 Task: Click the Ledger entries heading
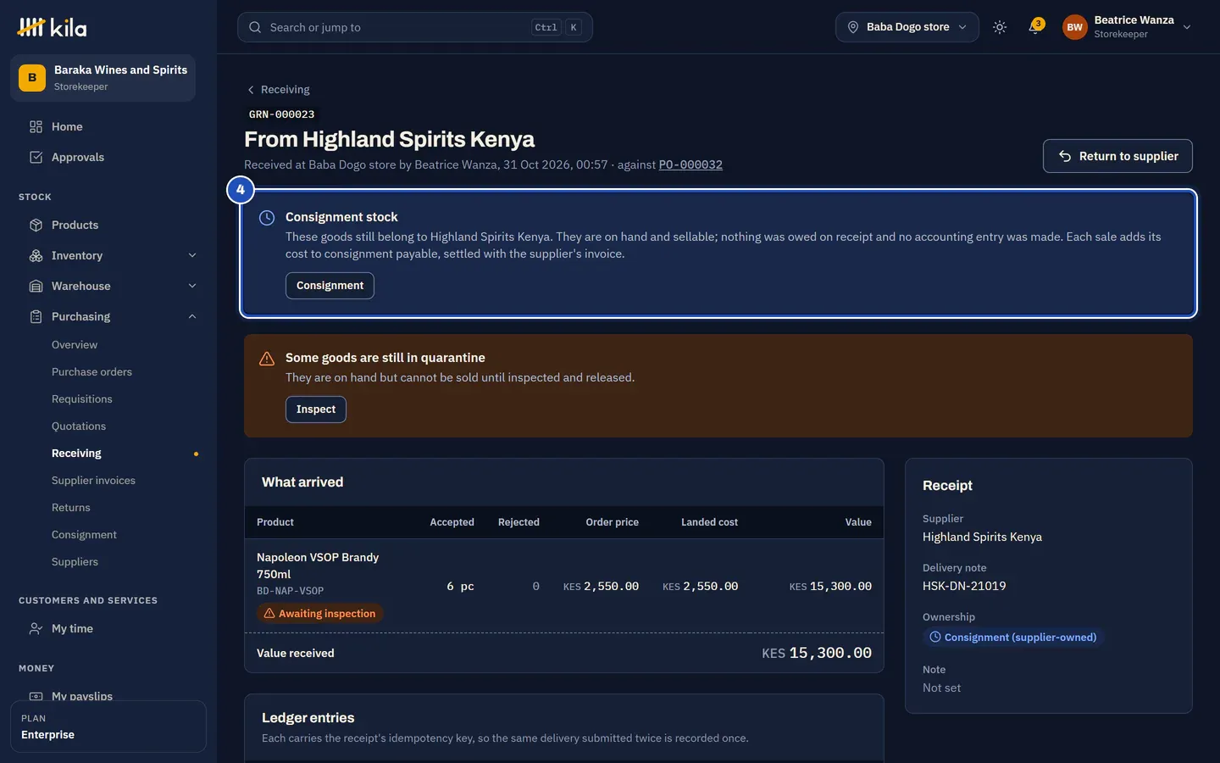[308, 718]
